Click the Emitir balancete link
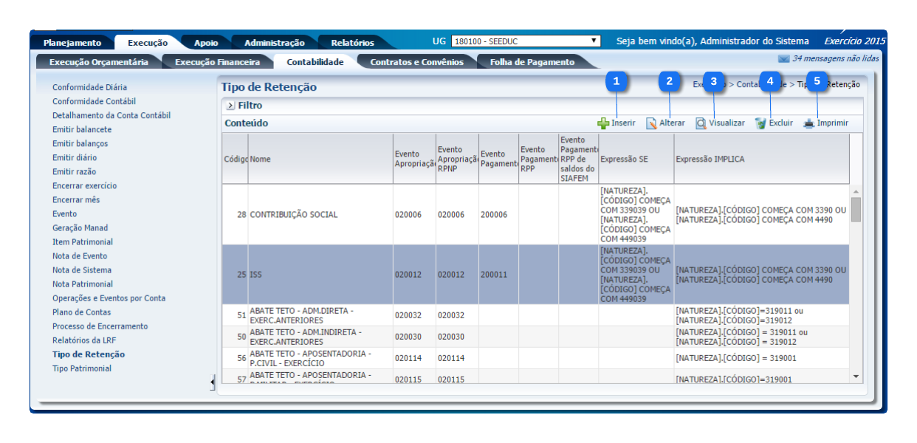This screenshot has width=917, height=443. click(x=82, y=129)
